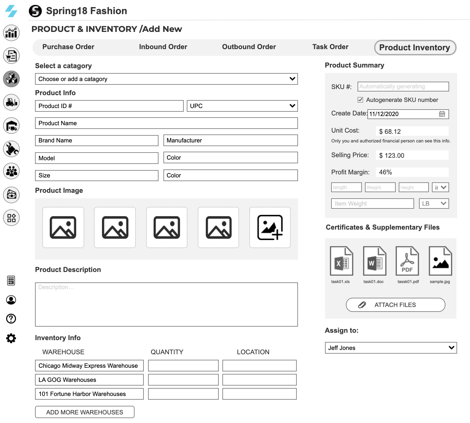
Task: Click the Size field
Action: pyautogui.click(x=97, y=175)
